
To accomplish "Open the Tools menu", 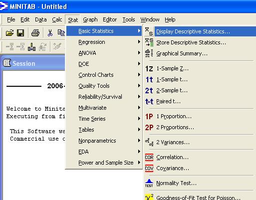I will coord(129,19).
